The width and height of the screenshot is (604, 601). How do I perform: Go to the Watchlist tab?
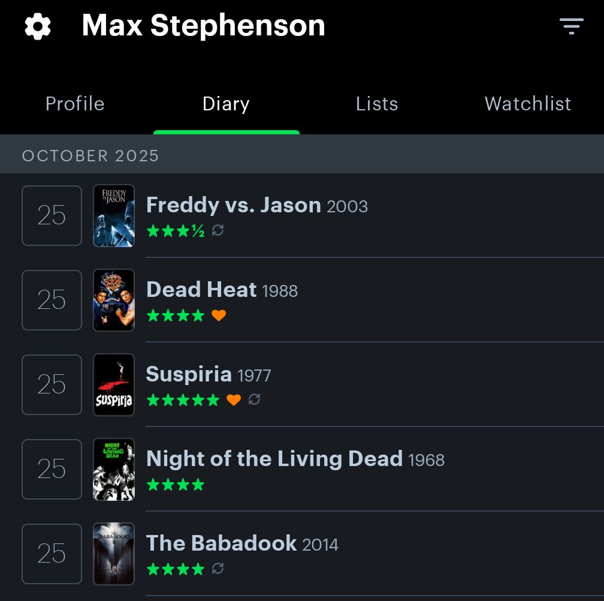528,104
